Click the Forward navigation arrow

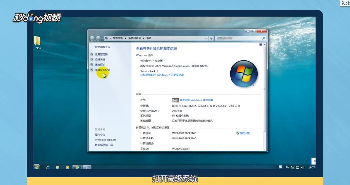pyautogui.click(x=98, y=38)
